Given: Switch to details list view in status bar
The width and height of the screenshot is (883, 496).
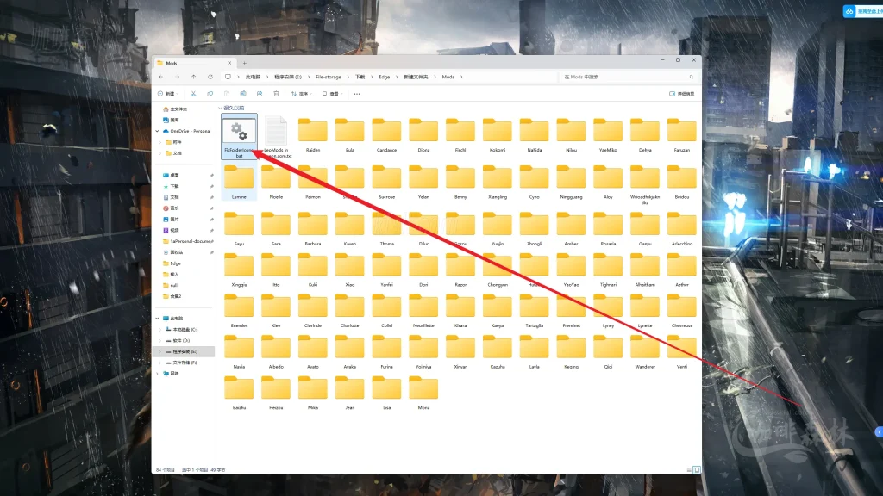Looking at the screenshot, I should tap(689, 469).
